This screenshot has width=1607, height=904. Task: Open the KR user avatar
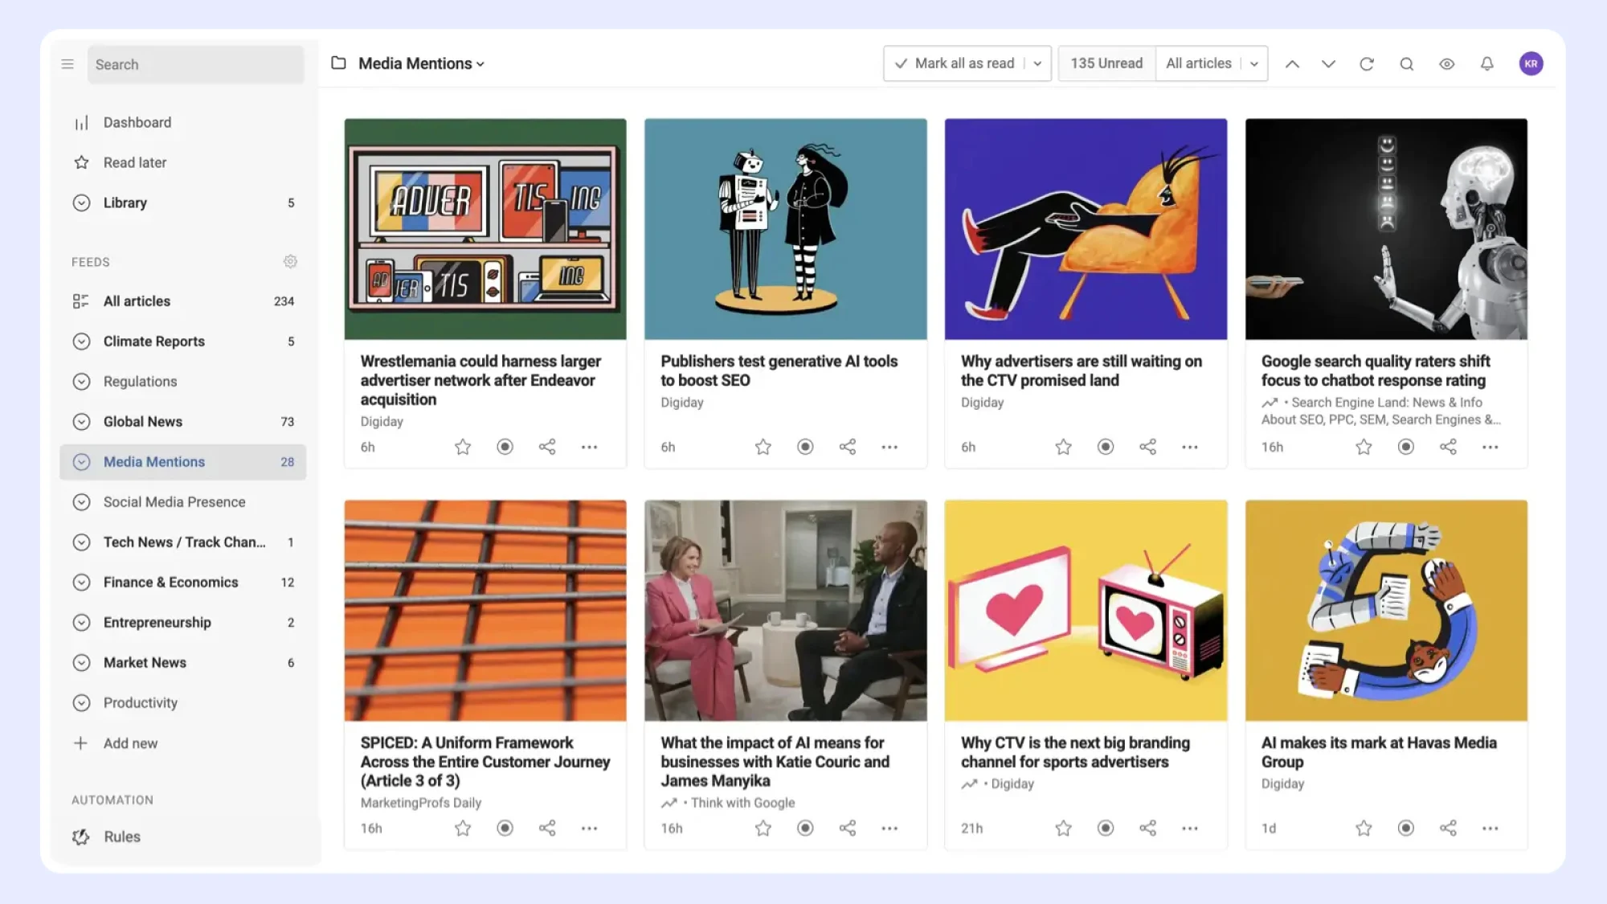click(1531, 64)
